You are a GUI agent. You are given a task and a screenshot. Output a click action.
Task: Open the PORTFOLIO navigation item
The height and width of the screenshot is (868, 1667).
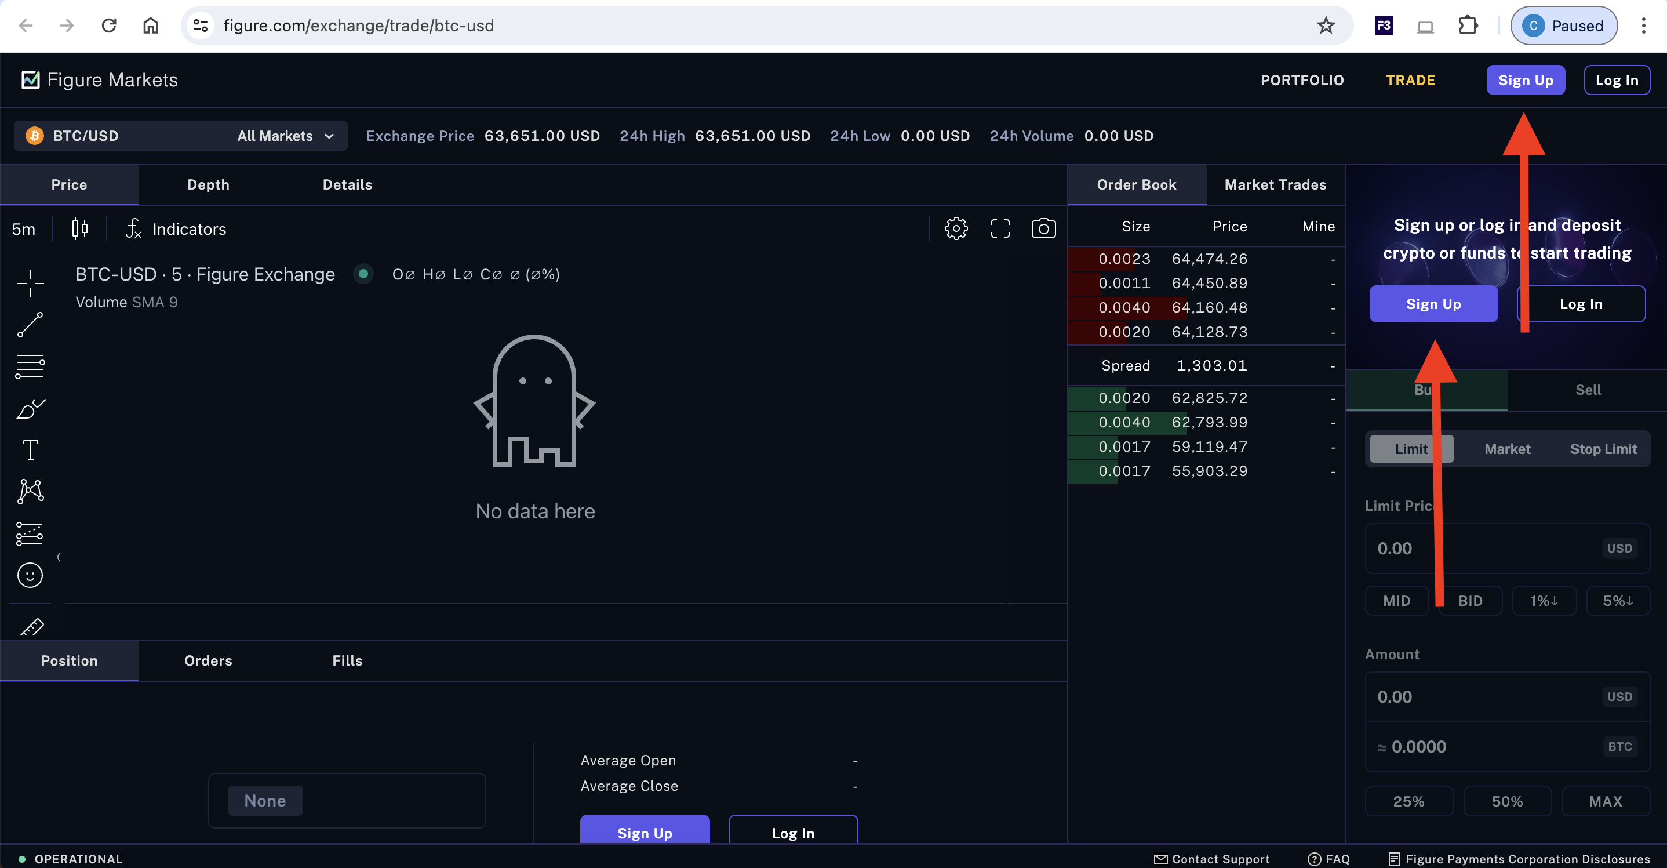point(1302,80)
